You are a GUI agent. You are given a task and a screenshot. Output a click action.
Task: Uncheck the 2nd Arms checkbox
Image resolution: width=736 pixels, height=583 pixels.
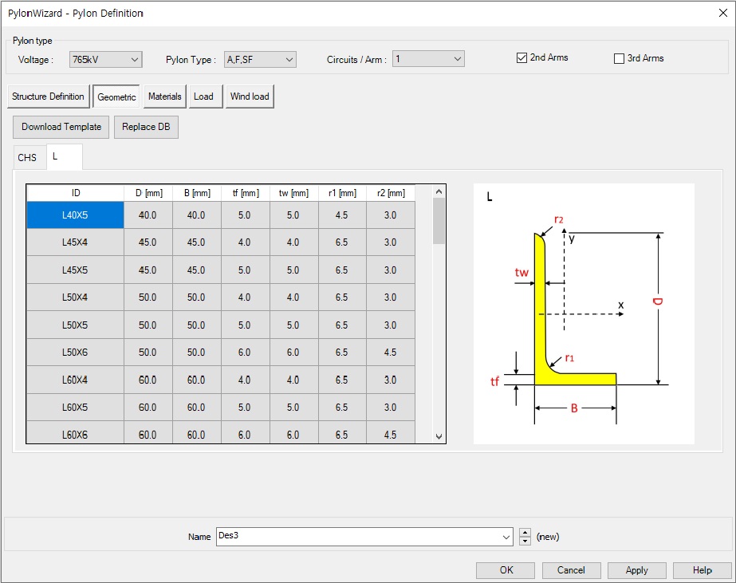coord(522,58)
